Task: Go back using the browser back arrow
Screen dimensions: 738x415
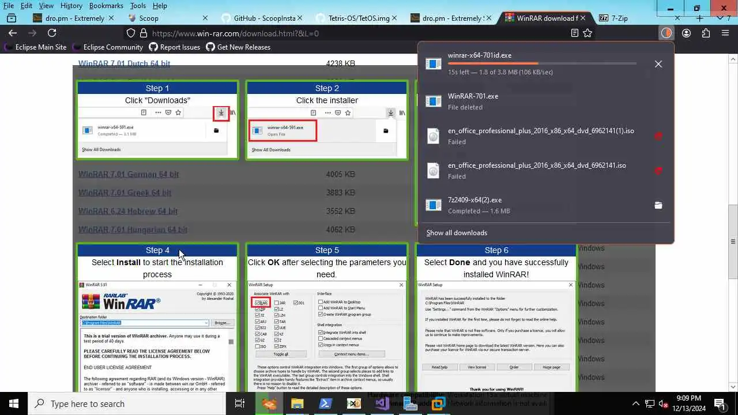Action: pos(13,33)
